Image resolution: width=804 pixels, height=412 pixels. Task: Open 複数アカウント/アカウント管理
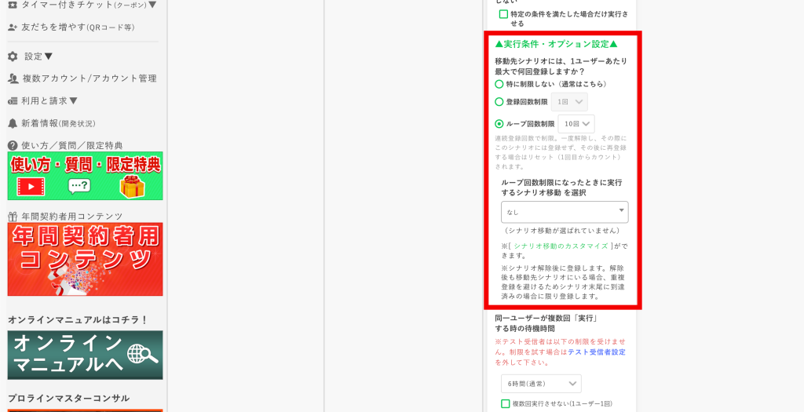90,78
